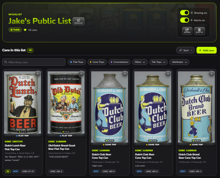Open the USBC 1160050 cone top image
Screen dimensions: 220x178
[x=153, y=107]
